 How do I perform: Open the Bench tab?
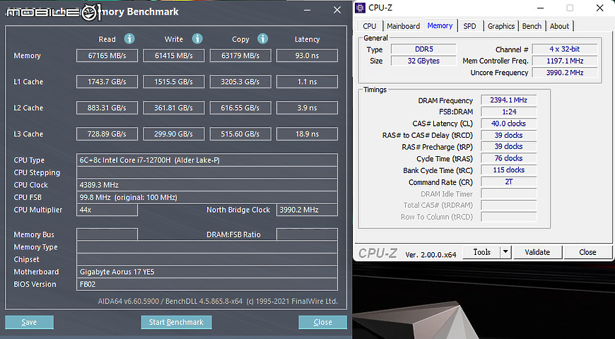click(x=532, y=26)
